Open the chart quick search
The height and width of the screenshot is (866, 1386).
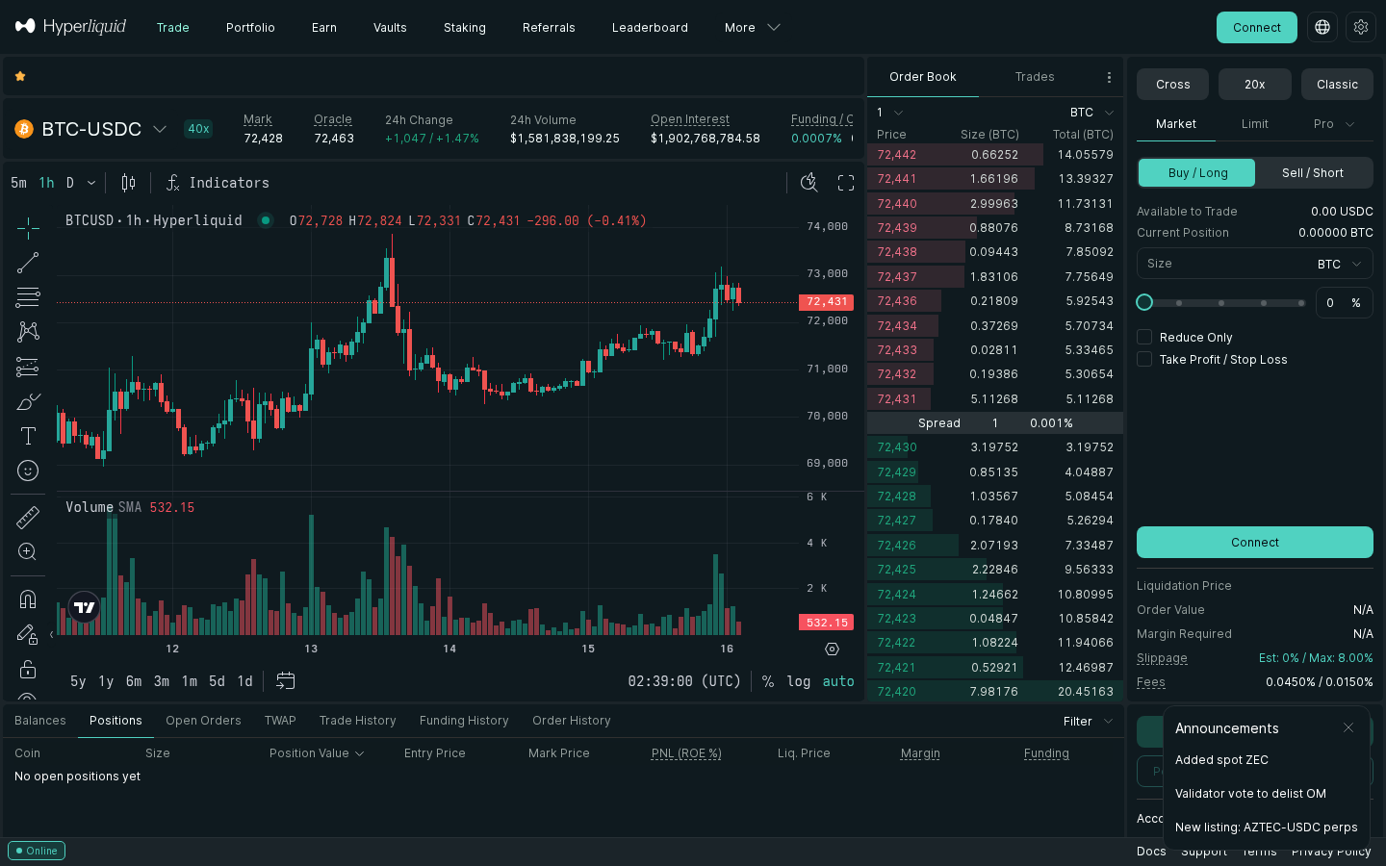pyautogui.click(x=808, y=182)
